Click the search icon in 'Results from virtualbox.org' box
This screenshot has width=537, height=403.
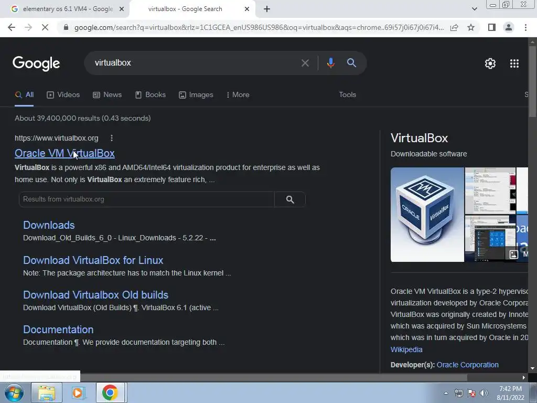click(x=290, y=199)
